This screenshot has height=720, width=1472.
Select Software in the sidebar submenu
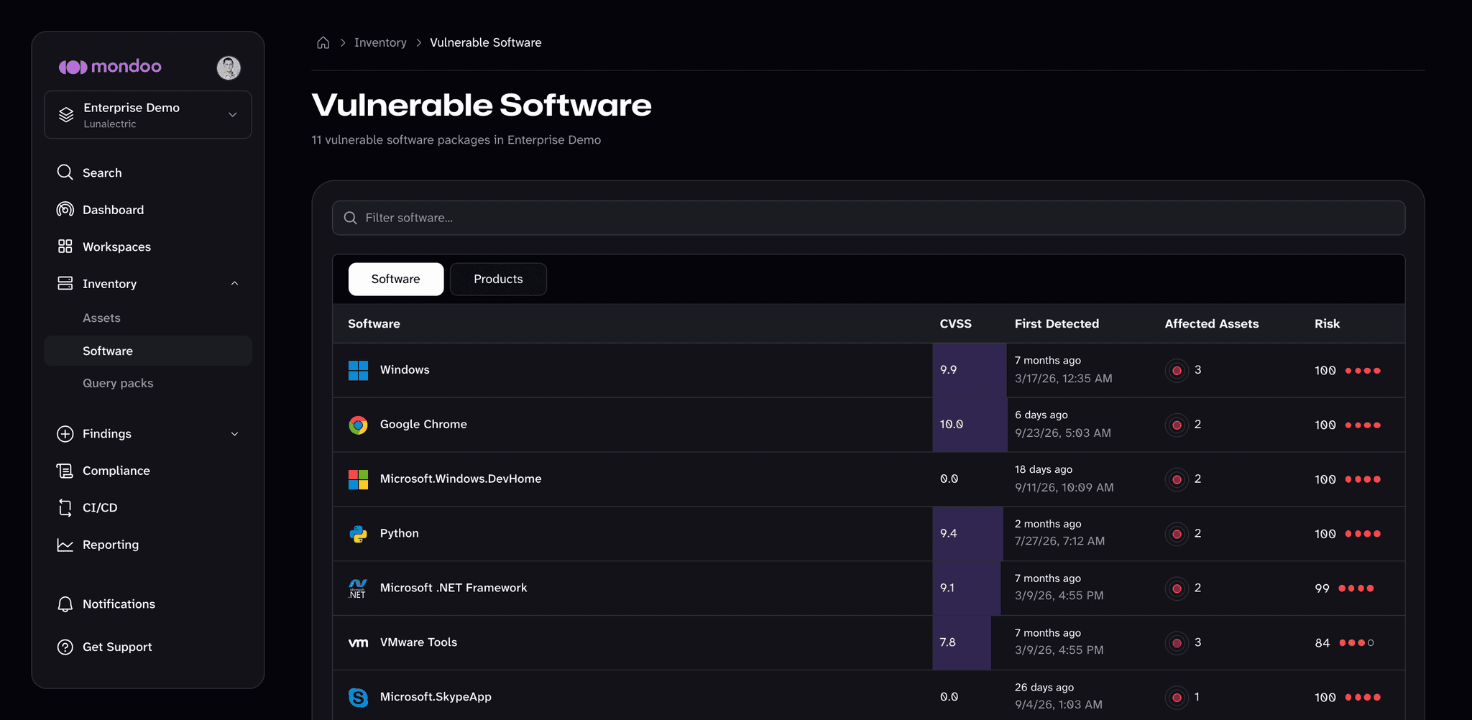(148, 351)
